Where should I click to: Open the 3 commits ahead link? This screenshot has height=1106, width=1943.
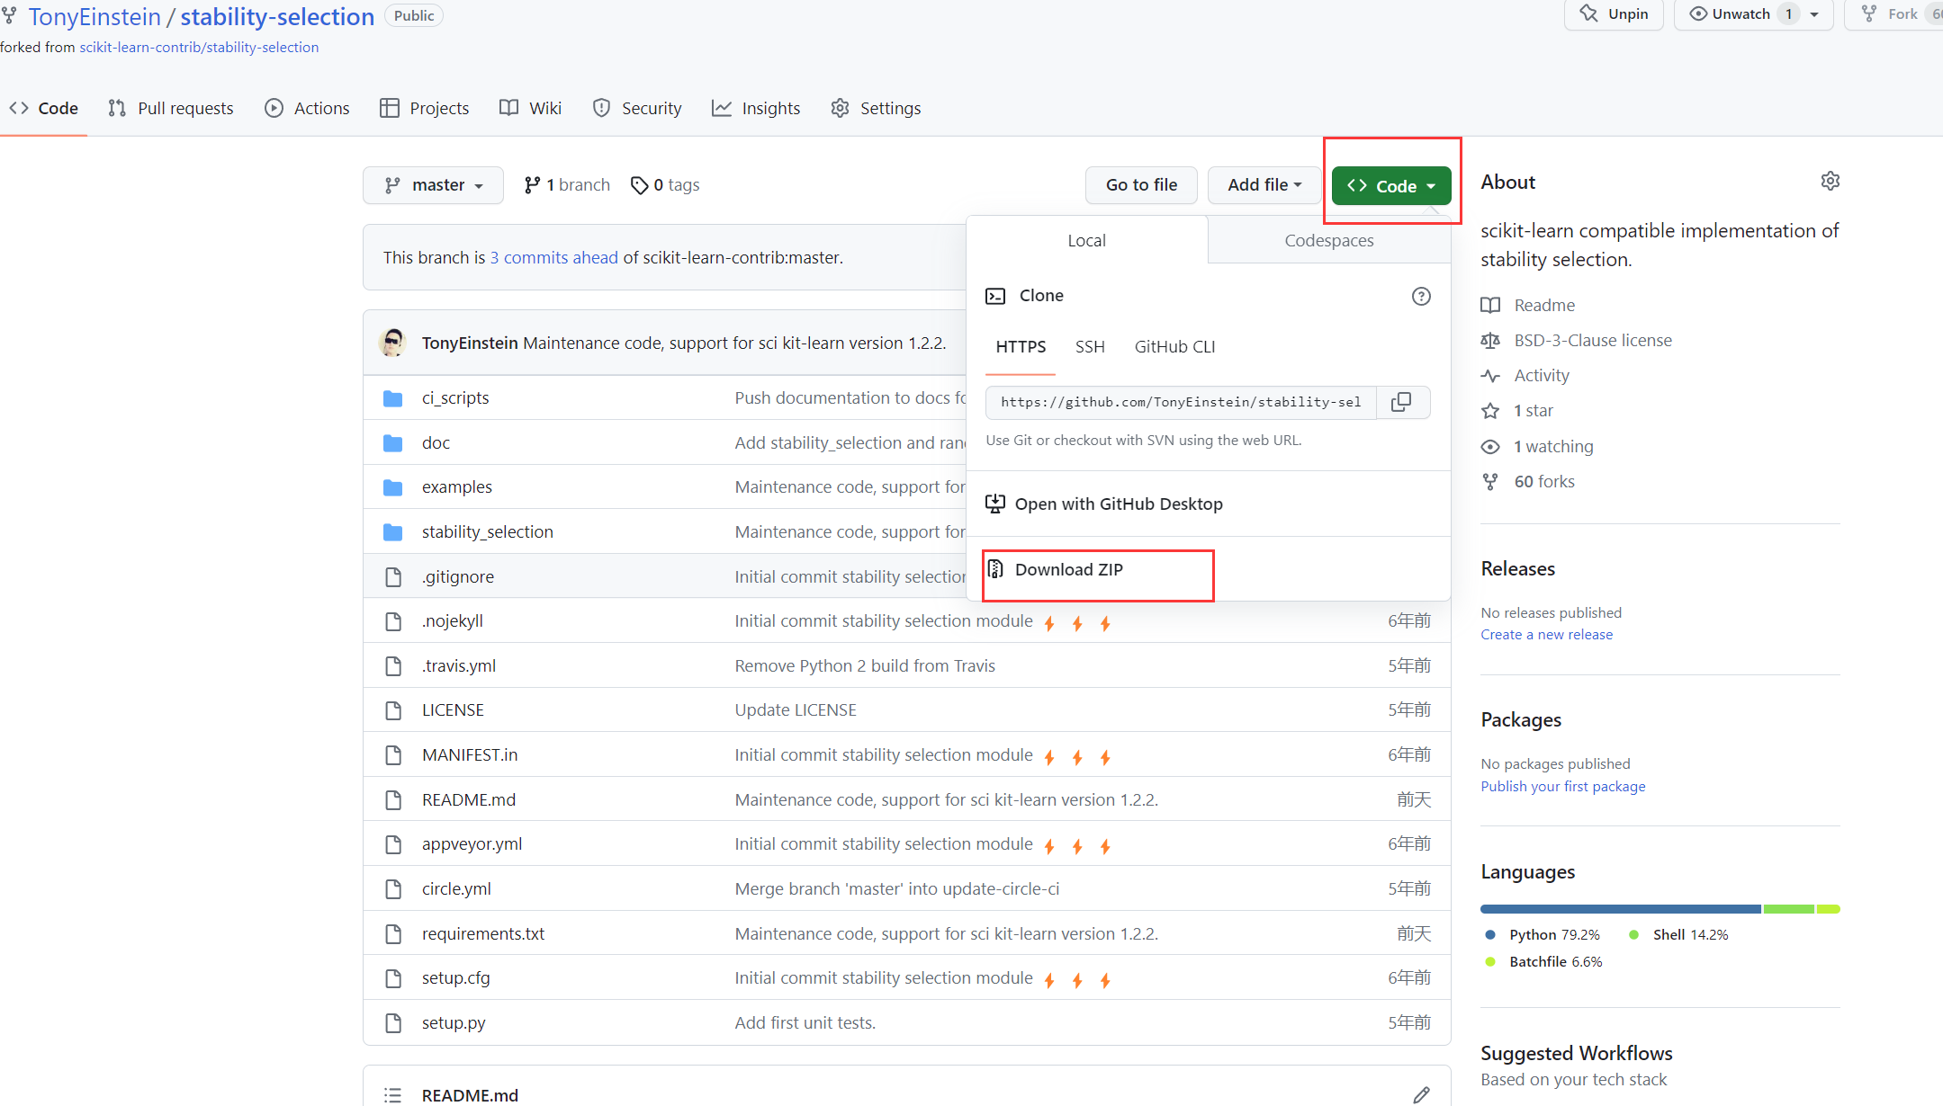click(x=553, y=257)
